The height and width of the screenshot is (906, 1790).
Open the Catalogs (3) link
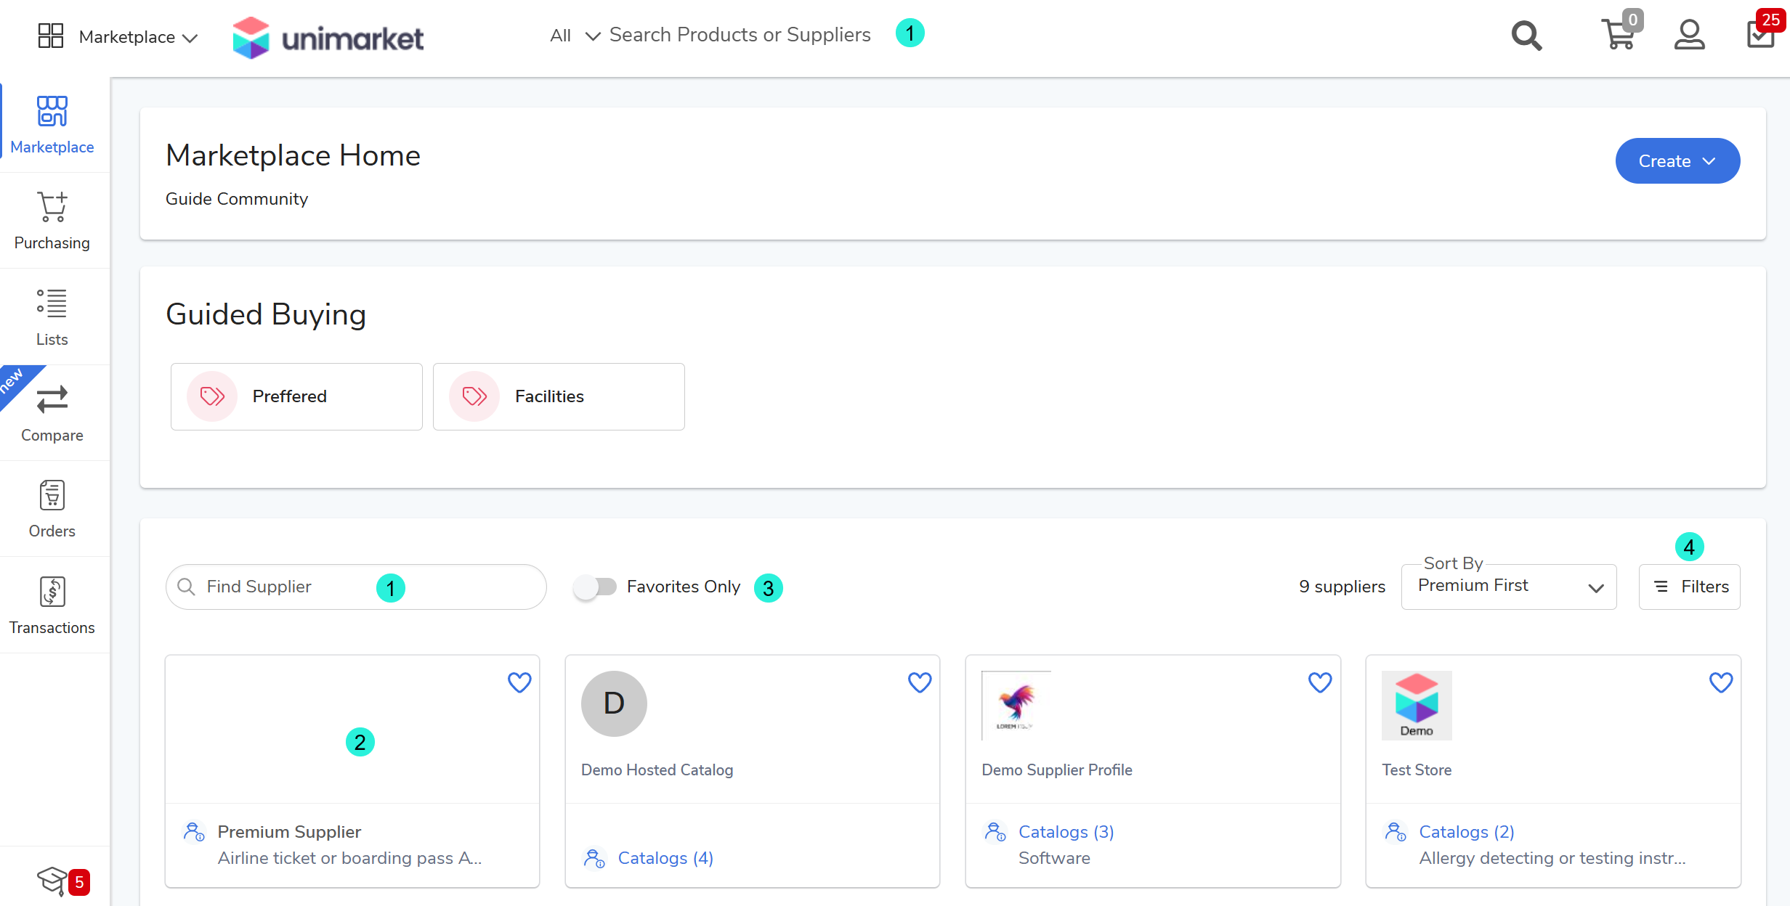click(1066, 832)
